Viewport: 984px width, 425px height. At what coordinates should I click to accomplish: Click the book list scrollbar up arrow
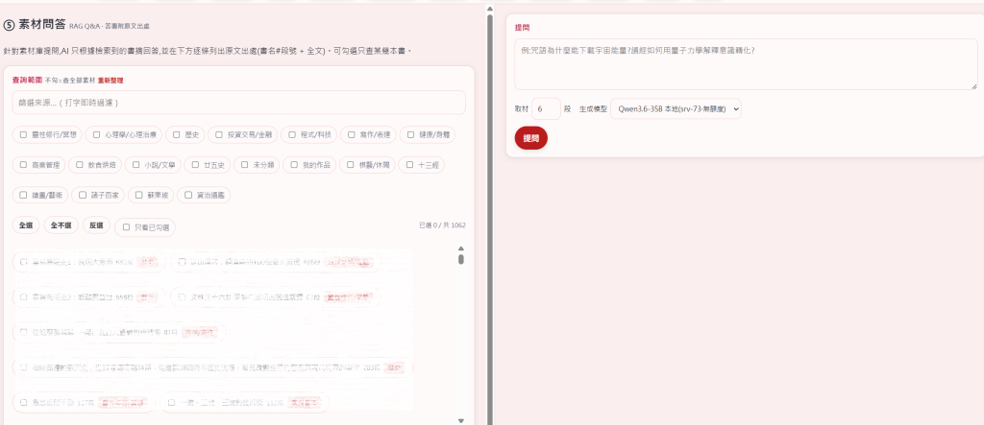(461, 248)
